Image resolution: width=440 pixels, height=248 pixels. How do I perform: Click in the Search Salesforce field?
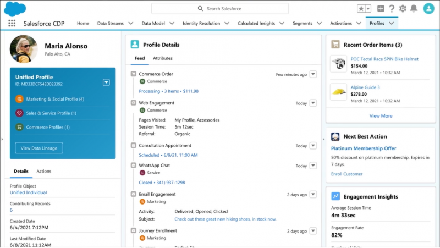[x=219, y=9]
